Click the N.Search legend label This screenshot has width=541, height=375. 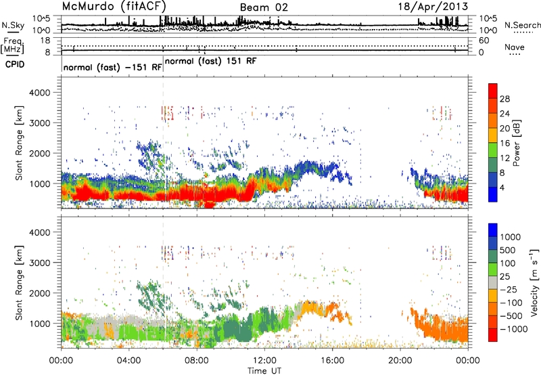(x=522, y=25)
